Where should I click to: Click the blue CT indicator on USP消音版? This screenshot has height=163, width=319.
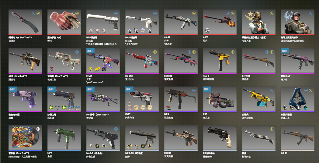(x=116, y=13)
